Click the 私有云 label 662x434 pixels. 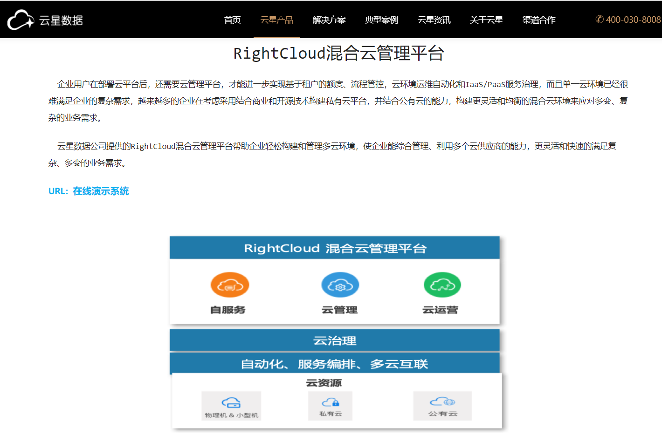point(331,414)
